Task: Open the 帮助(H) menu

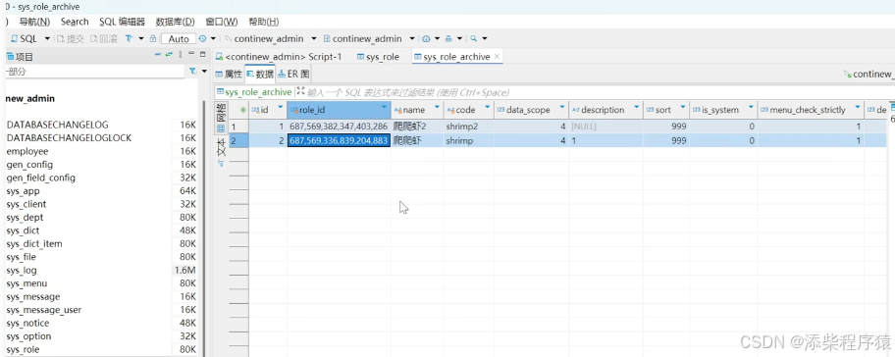Action: click(264, 22)
